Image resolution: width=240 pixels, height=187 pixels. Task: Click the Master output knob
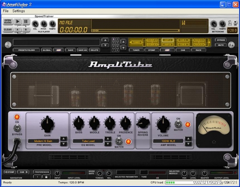click(x=204, y=173)
